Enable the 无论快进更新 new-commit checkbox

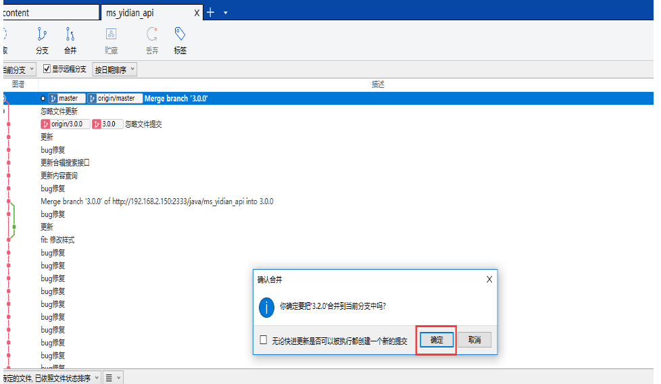[264, 341]
